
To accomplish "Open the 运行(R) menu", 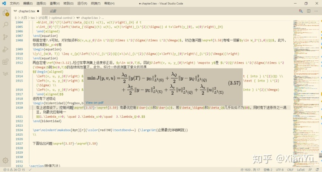I will click(82, 3).
